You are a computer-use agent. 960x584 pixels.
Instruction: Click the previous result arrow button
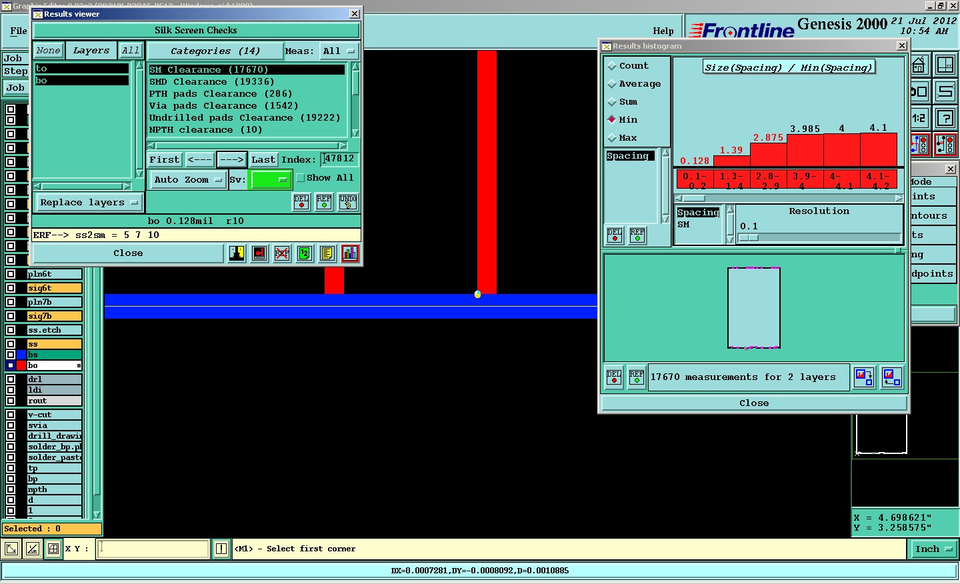[199, 160]
